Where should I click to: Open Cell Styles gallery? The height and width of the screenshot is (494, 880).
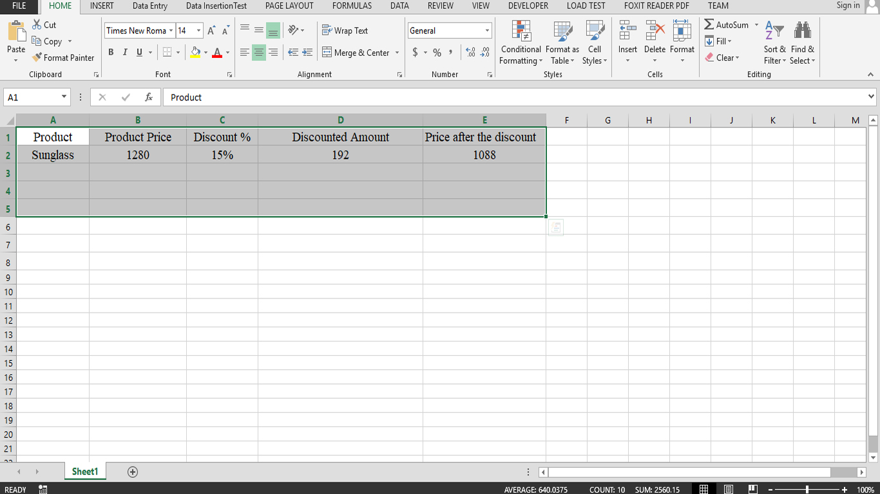pyautogui.click(x=595, y=42)
